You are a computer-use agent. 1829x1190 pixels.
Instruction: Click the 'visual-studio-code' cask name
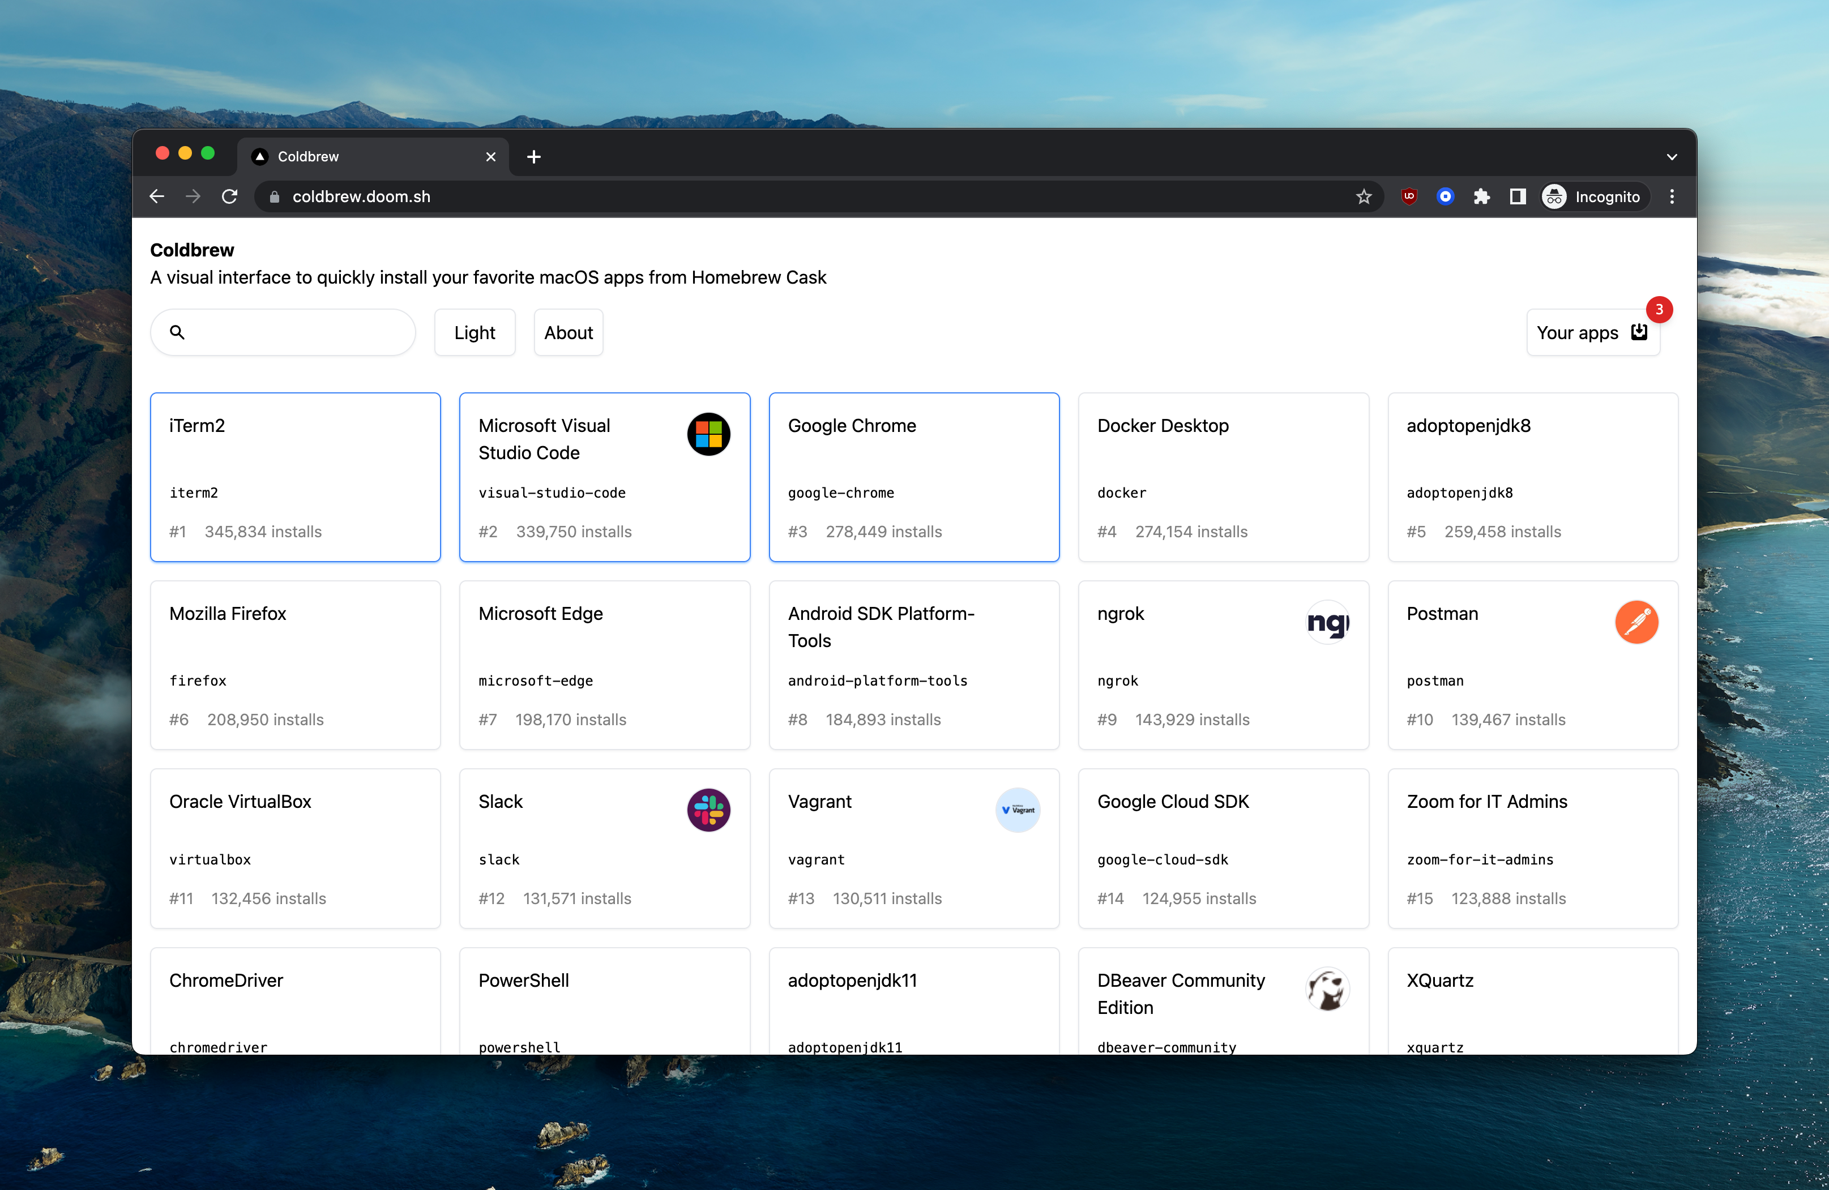(552, 493)
